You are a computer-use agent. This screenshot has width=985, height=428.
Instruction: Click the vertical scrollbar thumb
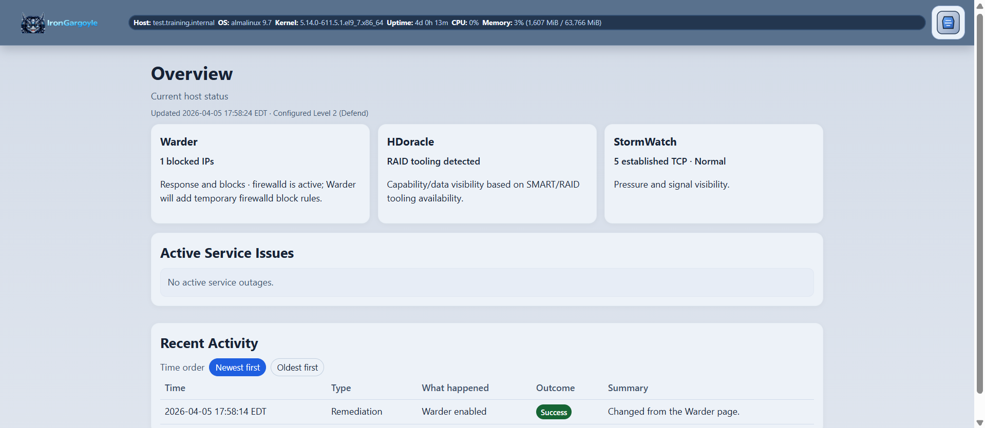(x=979, y=205)
